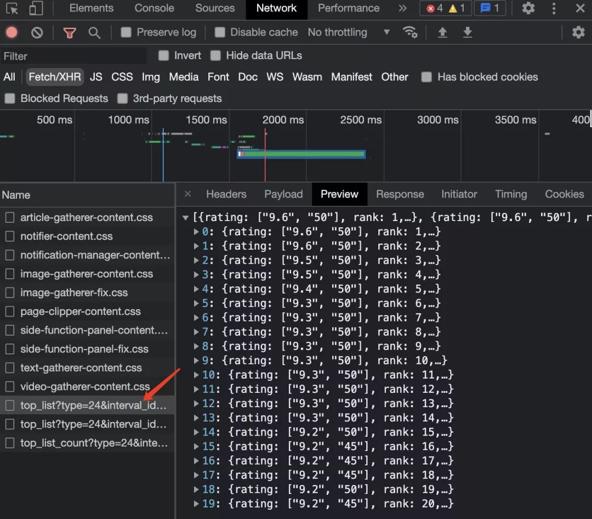Open the Payload tab
This screenshot has width=592, height=519.
(283, 194)
